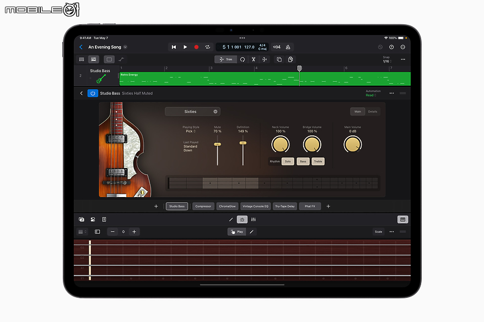Screen dimensions: 484x322
Task: Toggle the Treble pickup button
Action: coord(318,161)
